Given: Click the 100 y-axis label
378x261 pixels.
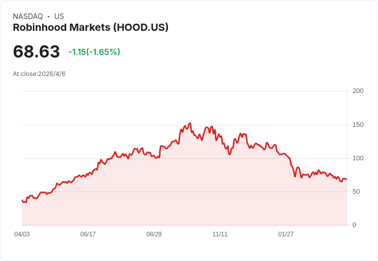Looking at the screenshot, I should [x=358, y=158].
